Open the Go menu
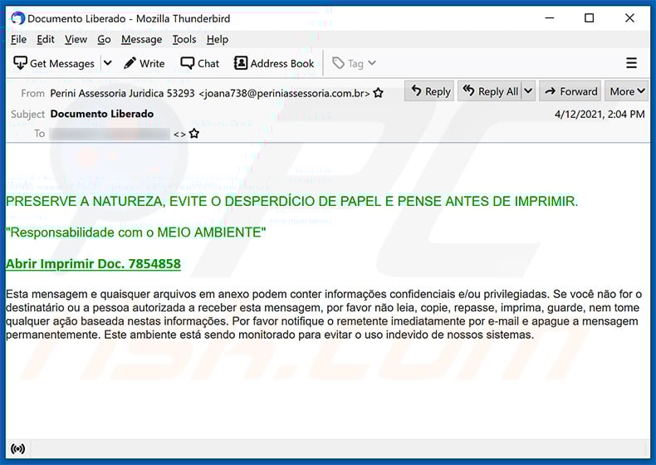The image size is (656, 465). (104, 39)
